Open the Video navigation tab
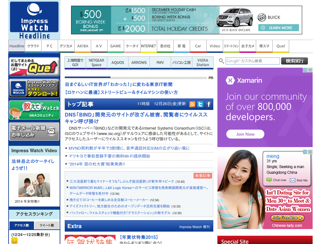The image size is (325, 244). coord(215,46)
